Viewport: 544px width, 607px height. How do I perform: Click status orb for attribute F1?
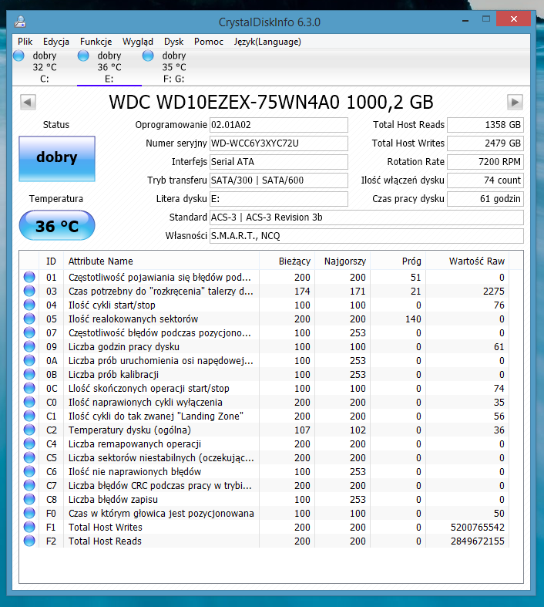click(x=29, y=528)
